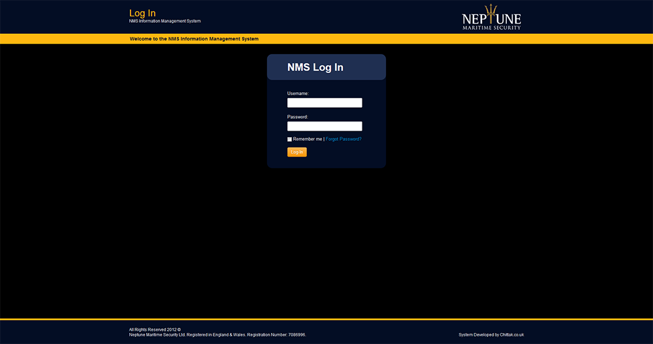Click the orange 'Log In' page title

[x=142, y=13]
